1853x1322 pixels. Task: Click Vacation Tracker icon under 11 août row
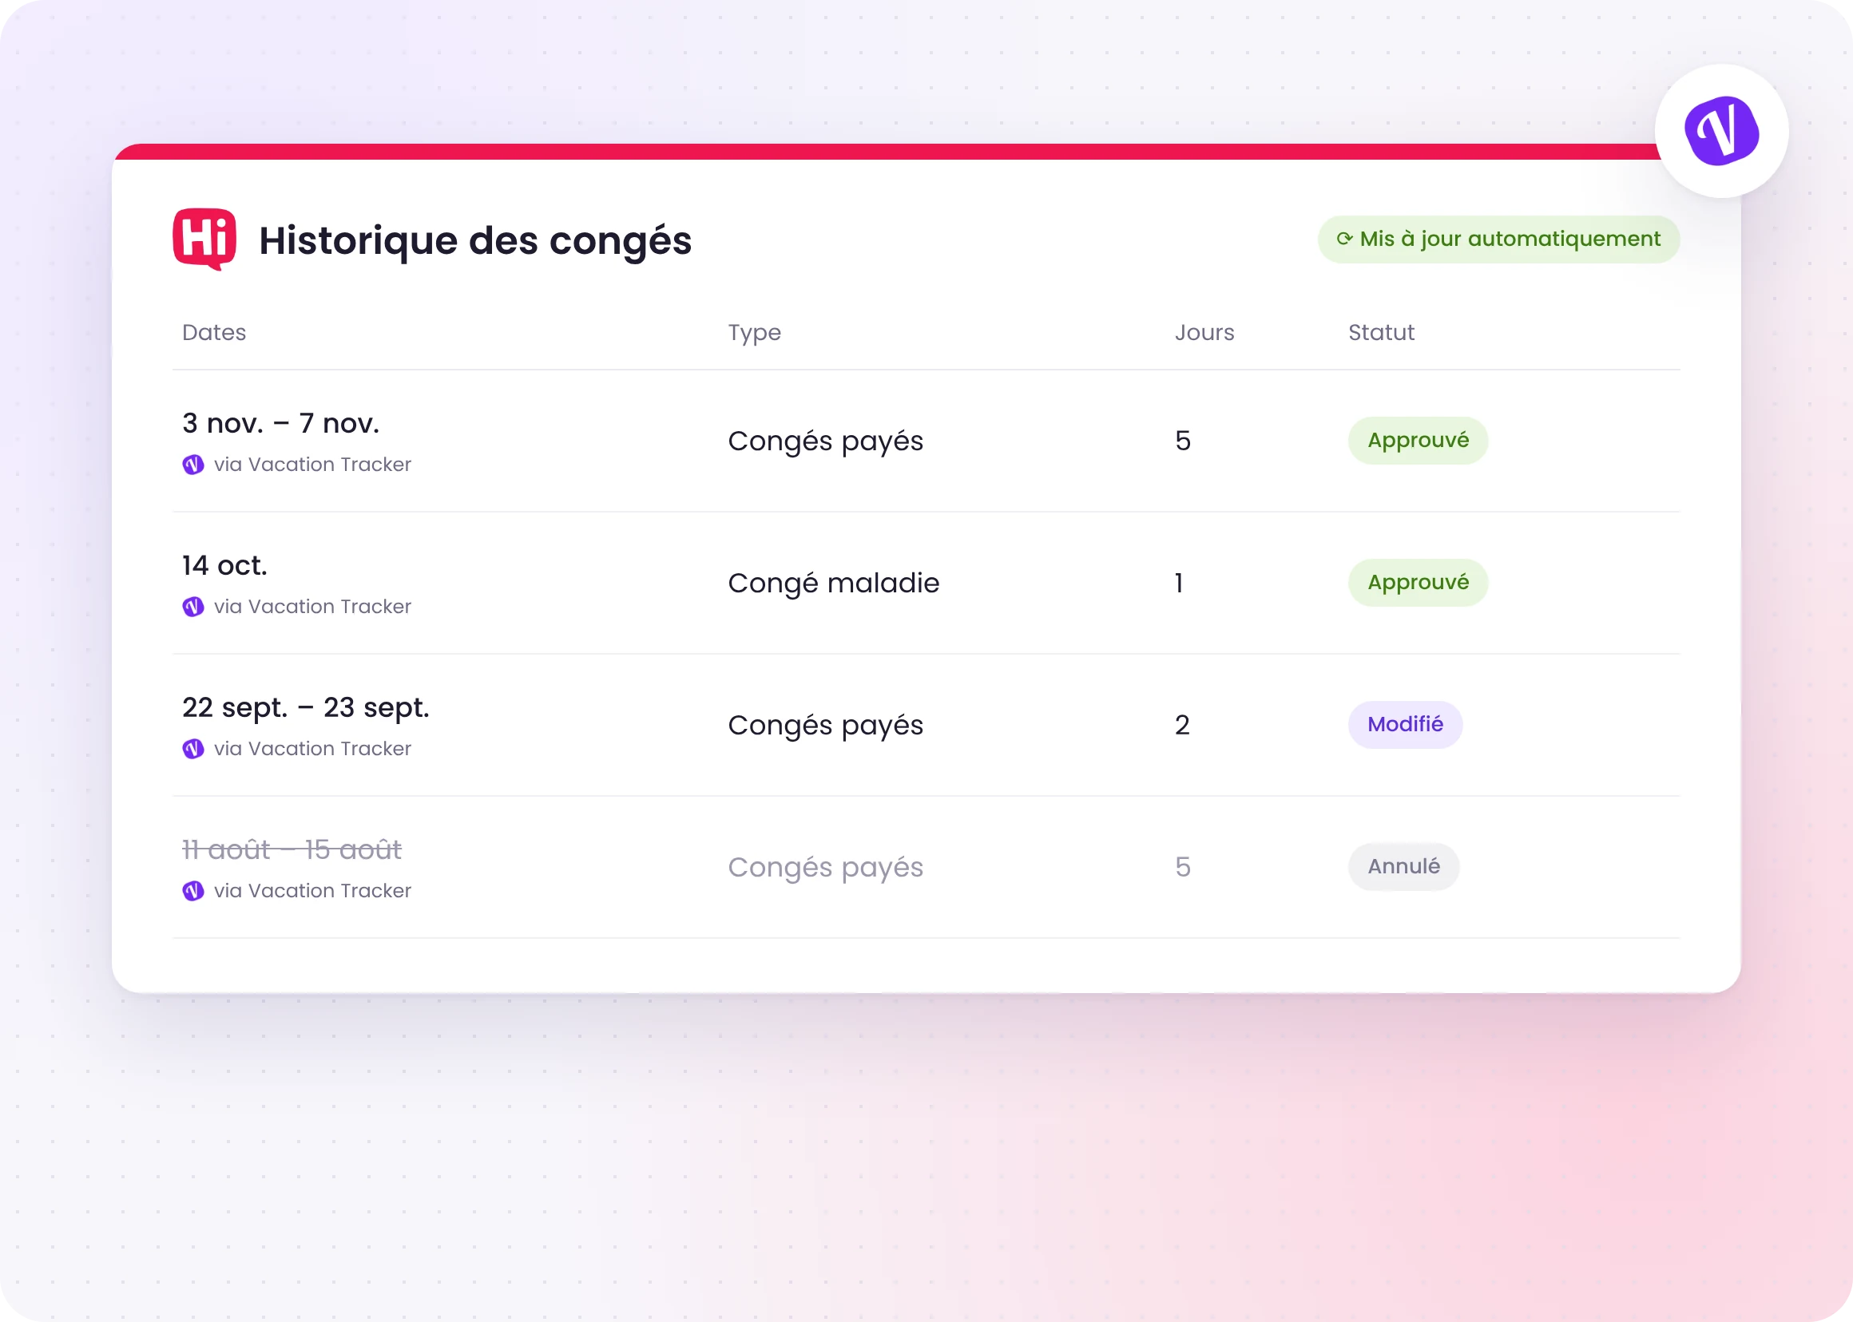point(193,892)
